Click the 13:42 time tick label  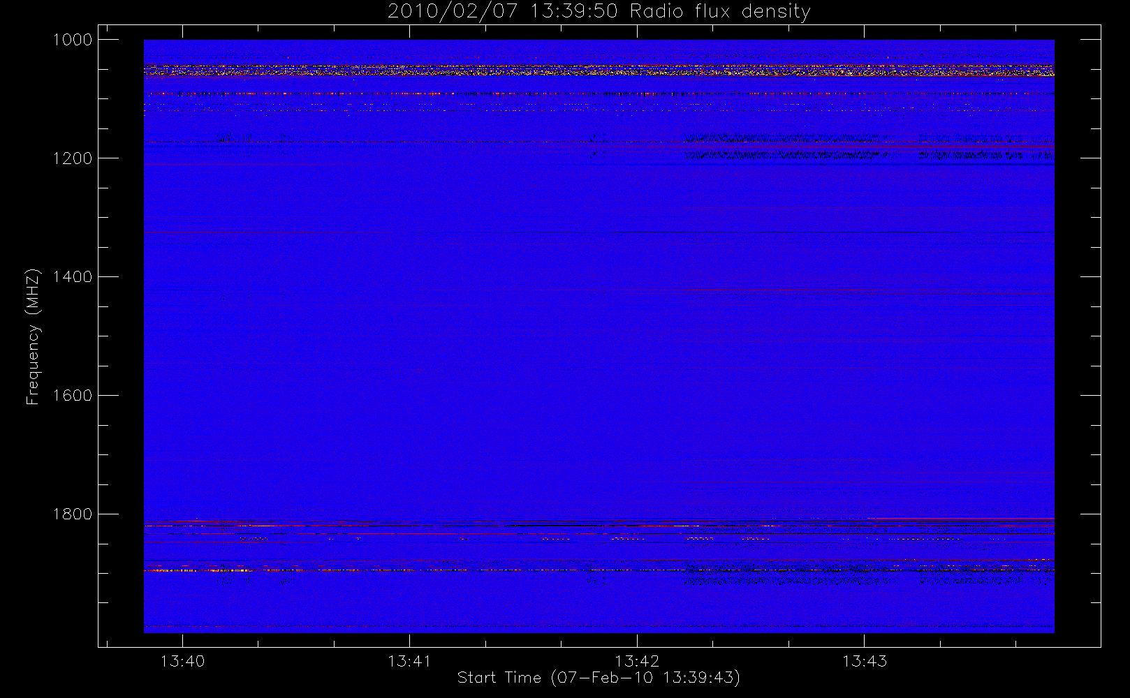coord(637,661)
